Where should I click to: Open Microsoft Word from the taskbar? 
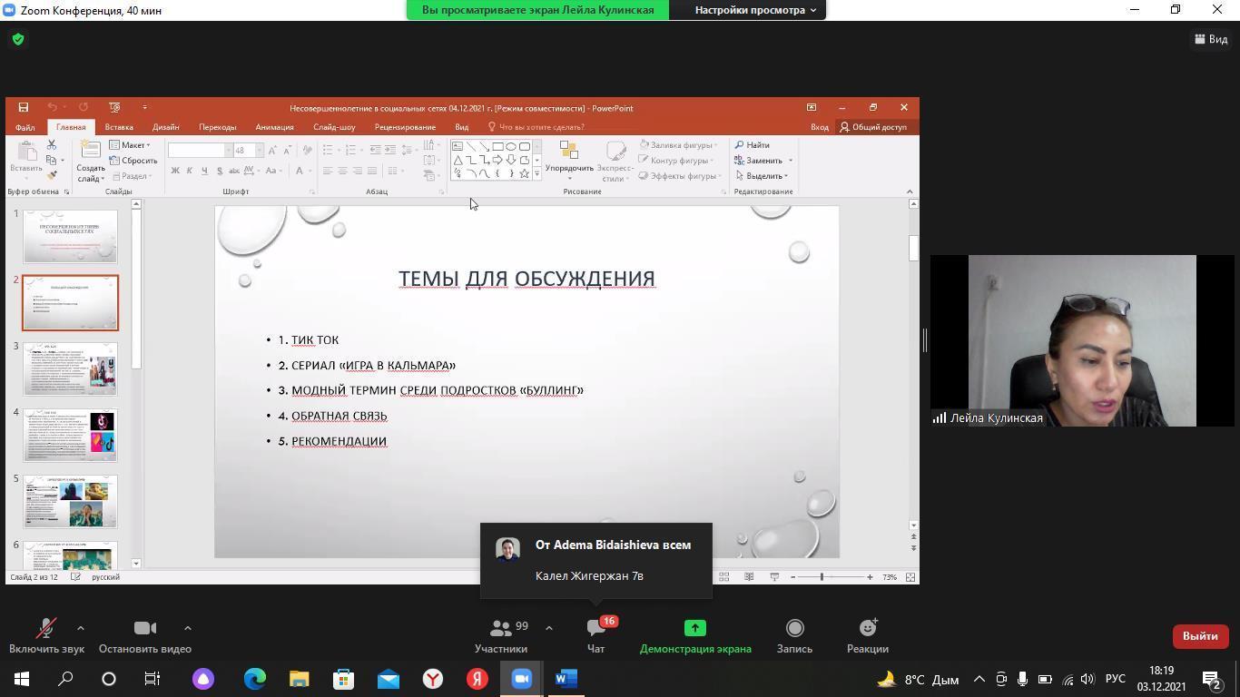[566, 679]
